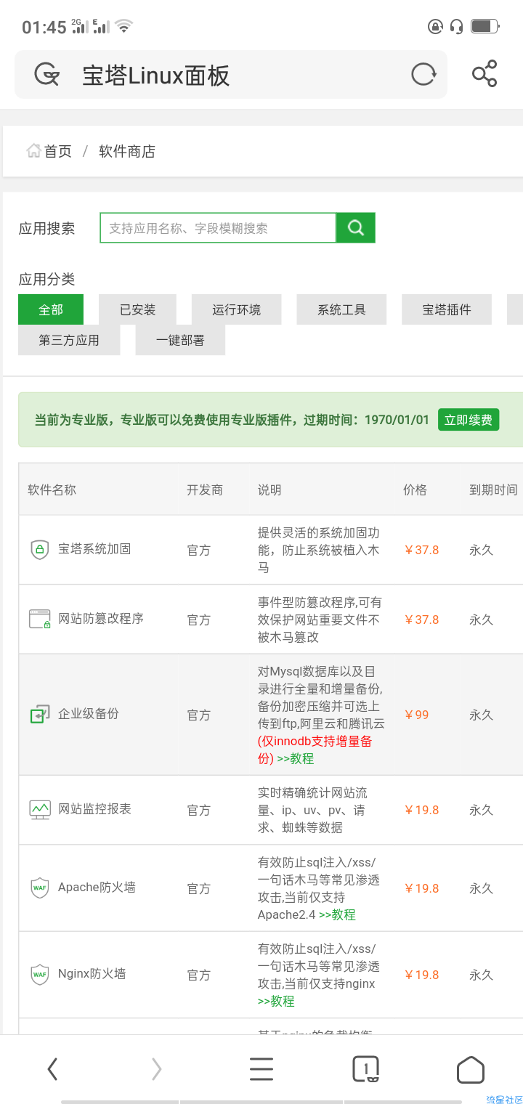The height and width of the screenshot is (1104, 523).
Task: Click the 软件名称 column header
Action: (52, 490)
